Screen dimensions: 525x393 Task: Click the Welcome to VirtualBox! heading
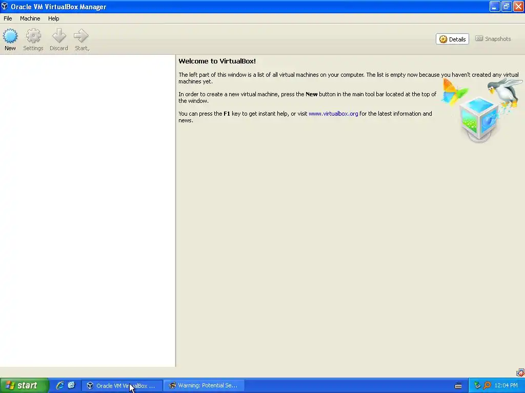click(x=217, y=61)
